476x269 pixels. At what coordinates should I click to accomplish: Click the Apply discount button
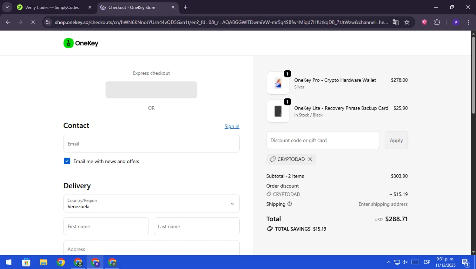[396, 140]
